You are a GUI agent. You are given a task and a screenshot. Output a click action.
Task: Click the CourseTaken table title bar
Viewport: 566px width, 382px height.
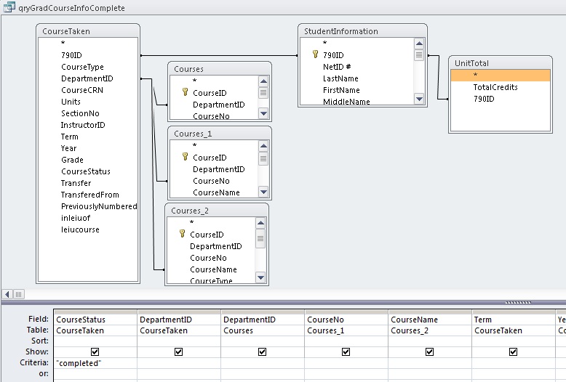pyautogui.click(x=88, y=31)
